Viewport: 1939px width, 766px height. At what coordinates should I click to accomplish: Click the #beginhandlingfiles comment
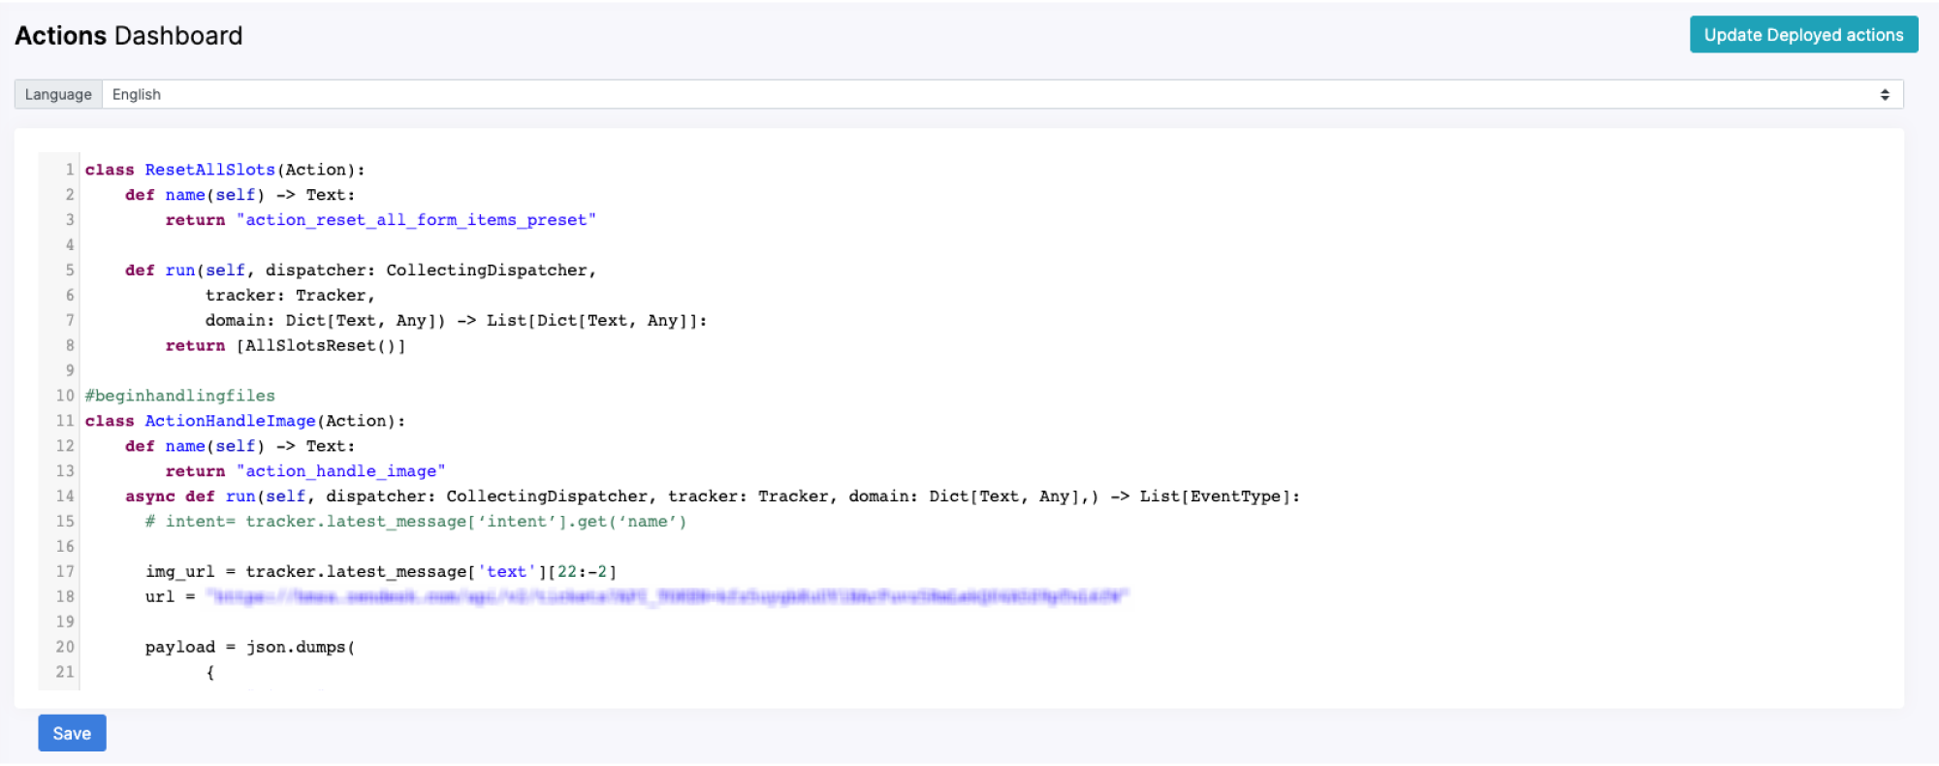pos(180,396)
